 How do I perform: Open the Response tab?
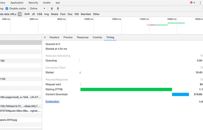[x=83, y=37]
